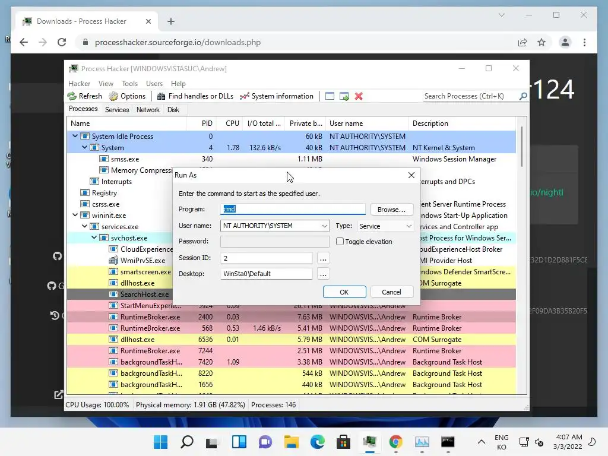Screen dimensions: 608x456
Task: Click the red X terminate icon
Action: pos(359,96)
